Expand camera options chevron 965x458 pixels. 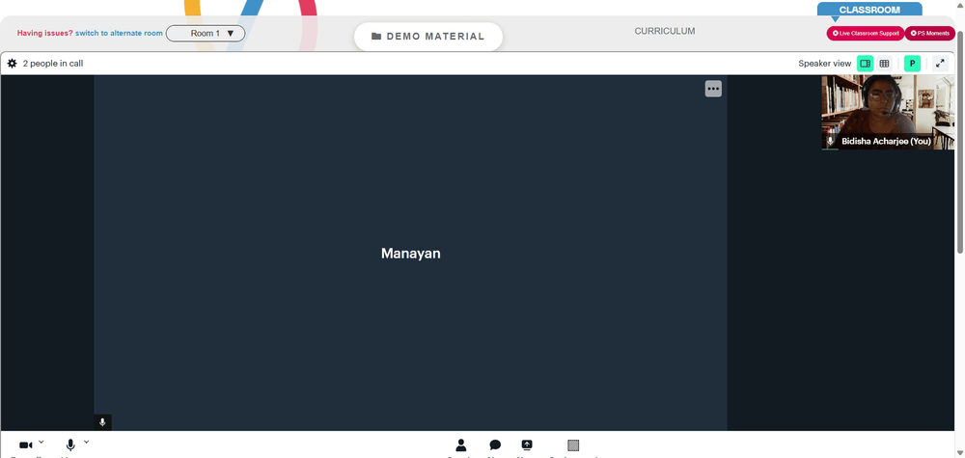(41, 442)
